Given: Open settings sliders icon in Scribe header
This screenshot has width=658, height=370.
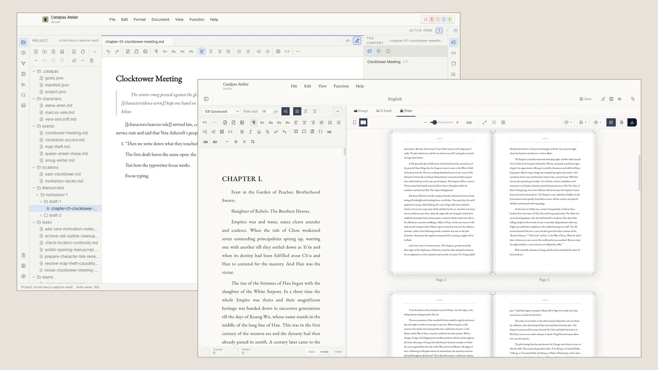Looking at the screenshot, I should click(633, 99).
